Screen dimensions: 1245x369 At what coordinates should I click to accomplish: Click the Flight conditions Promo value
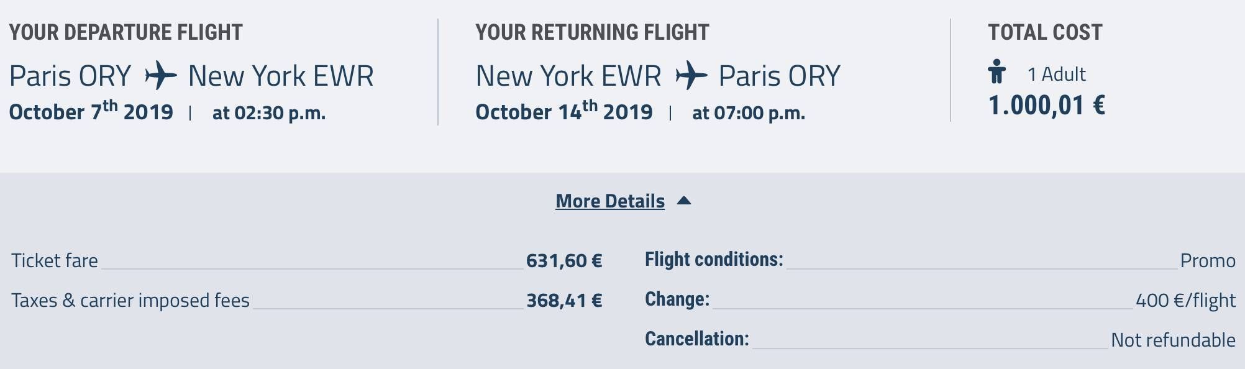point(1208,260)
